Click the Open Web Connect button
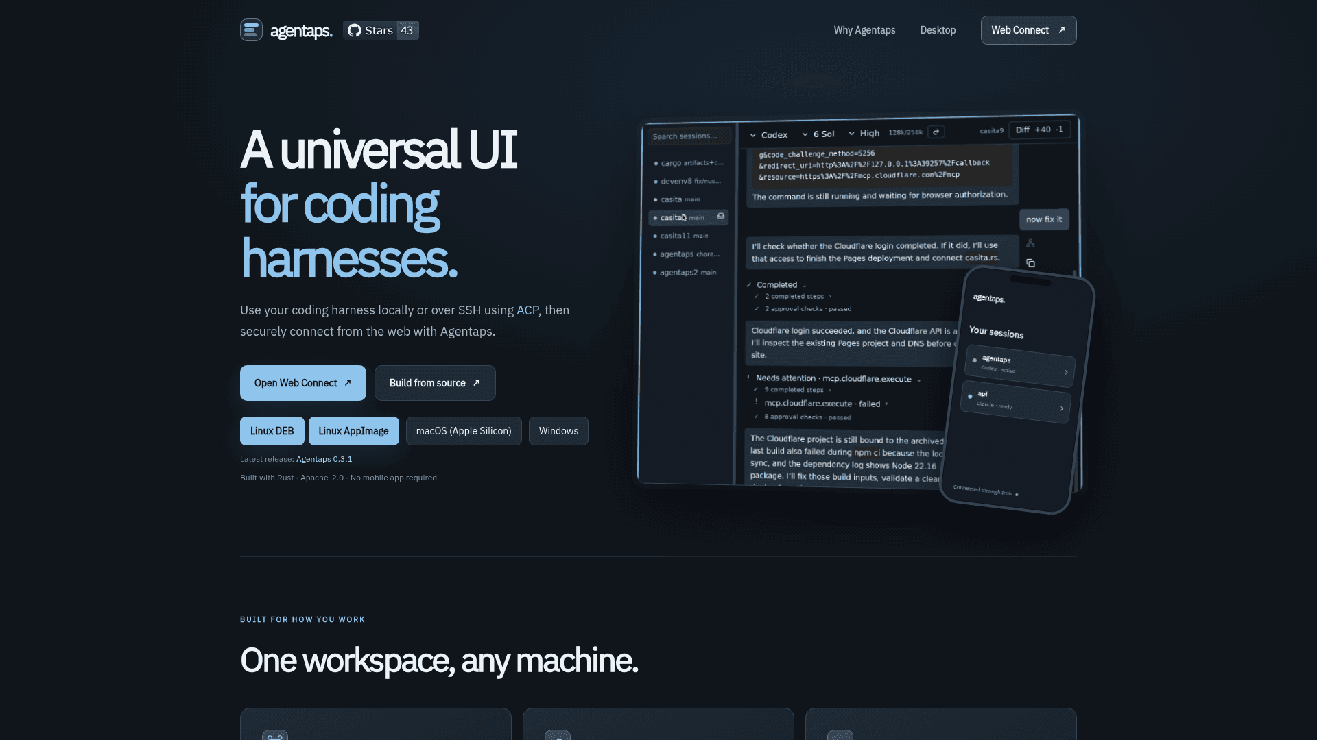 [x=303, y=383]
